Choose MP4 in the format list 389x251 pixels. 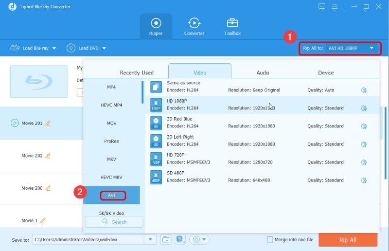tap(111, 87)
